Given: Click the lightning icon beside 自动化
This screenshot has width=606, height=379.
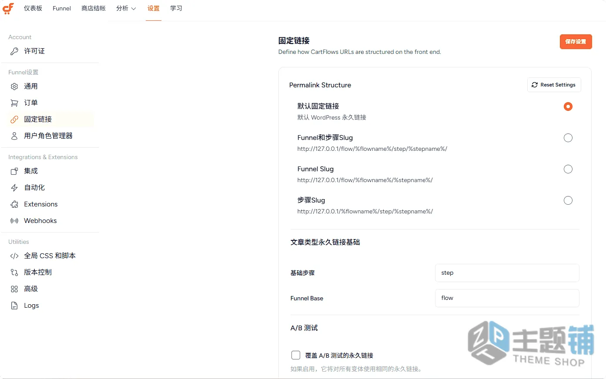Looking at the screenshot, I should point(14,188).
